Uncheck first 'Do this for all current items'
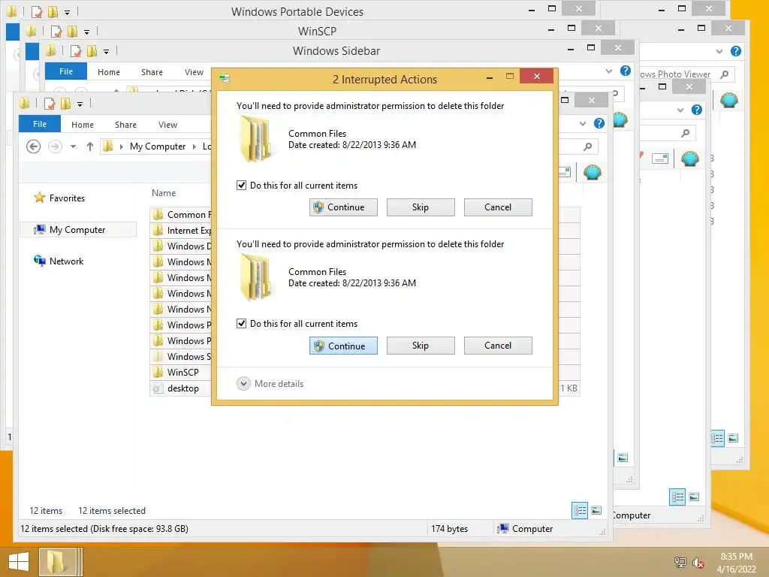Viewport: 769px width, 577px height. (241, 185)
